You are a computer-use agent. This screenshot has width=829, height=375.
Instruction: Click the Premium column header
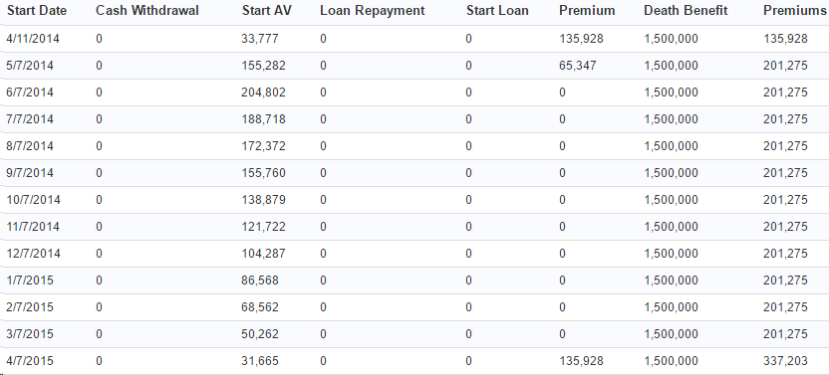click(587, 11)
